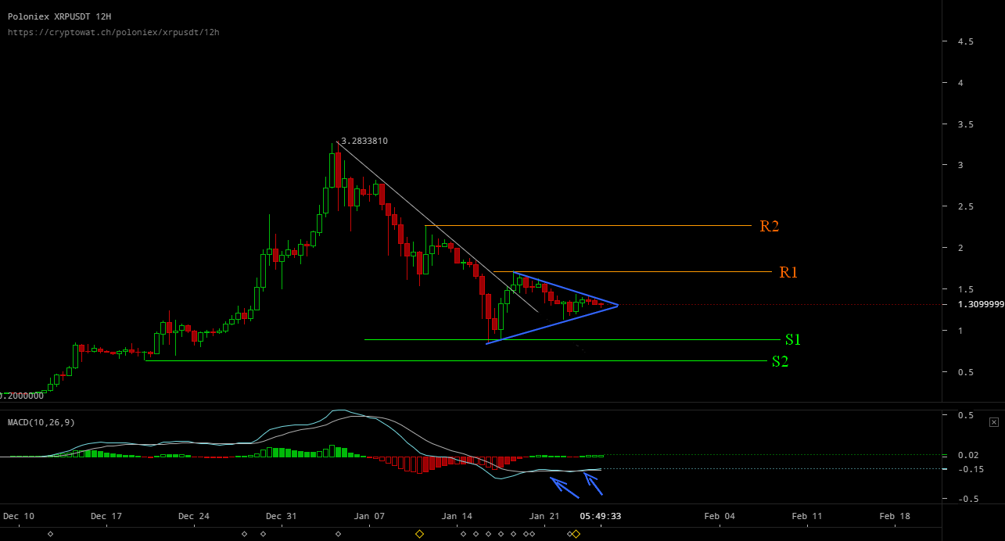The width and height of the screenshot is (1005, 541).
Task: Click the Poloniex XRPUSDT 12H title
Action: pyautogui.click(x=59, y=16)
